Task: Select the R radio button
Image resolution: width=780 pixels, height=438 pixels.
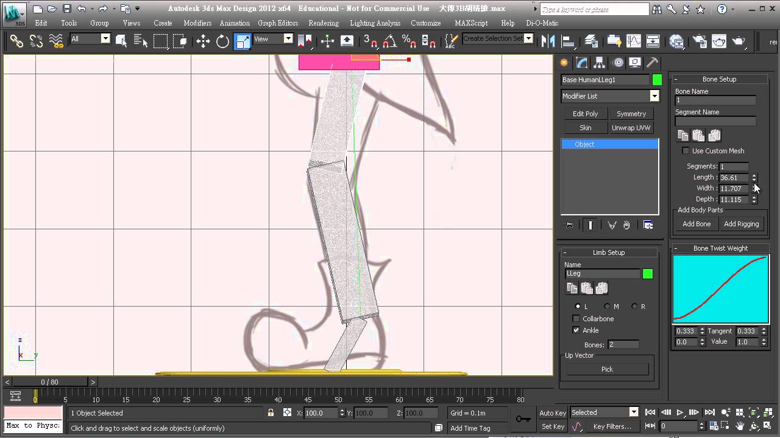Action: click(x=634, y=307)
